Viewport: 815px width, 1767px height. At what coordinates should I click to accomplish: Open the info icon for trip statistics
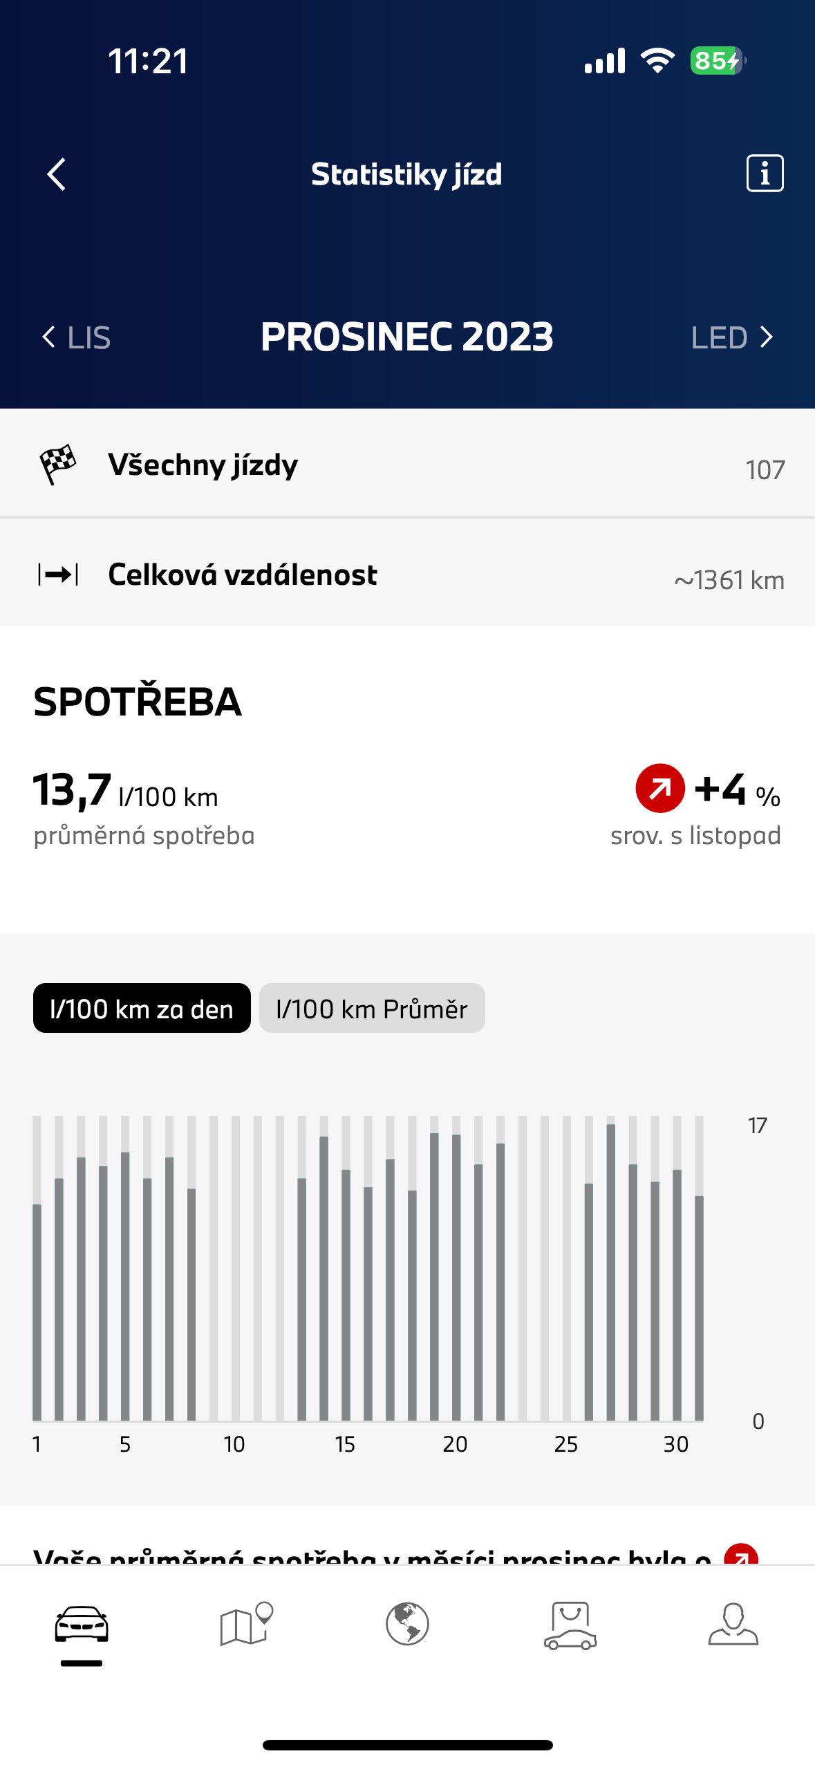[x=765, y=173]
